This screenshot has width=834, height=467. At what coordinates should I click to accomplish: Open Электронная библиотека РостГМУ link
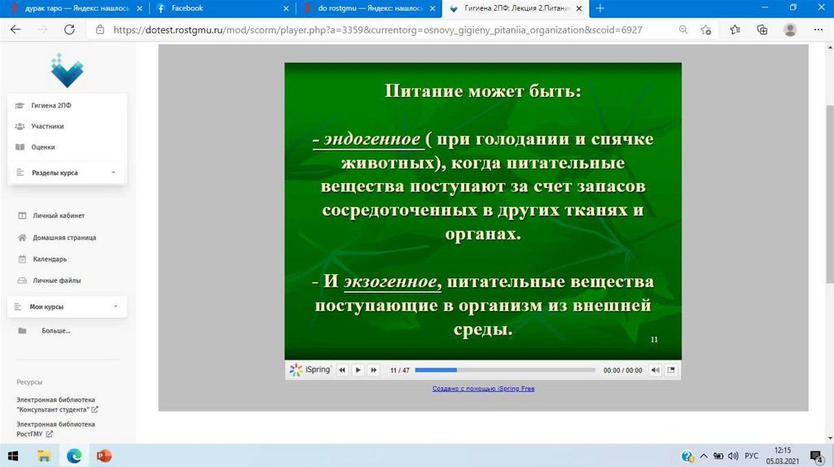(x=55, y=429)
